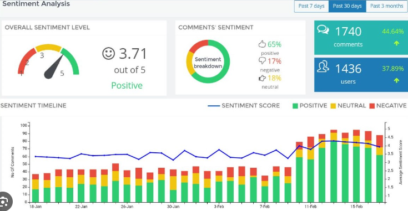
Task: Click the green Positive label
Action: tap(127, 85)
